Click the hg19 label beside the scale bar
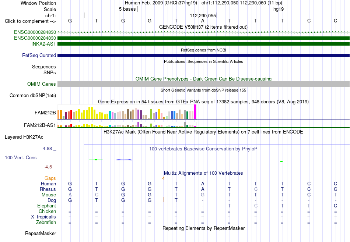This screenshot has height=242, width=350. [x=279, y=9]
